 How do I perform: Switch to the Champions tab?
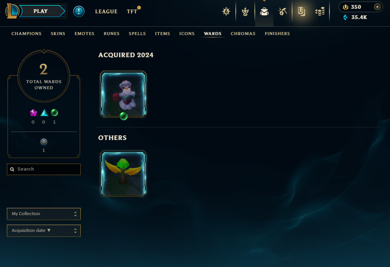[x=26, y=34]
